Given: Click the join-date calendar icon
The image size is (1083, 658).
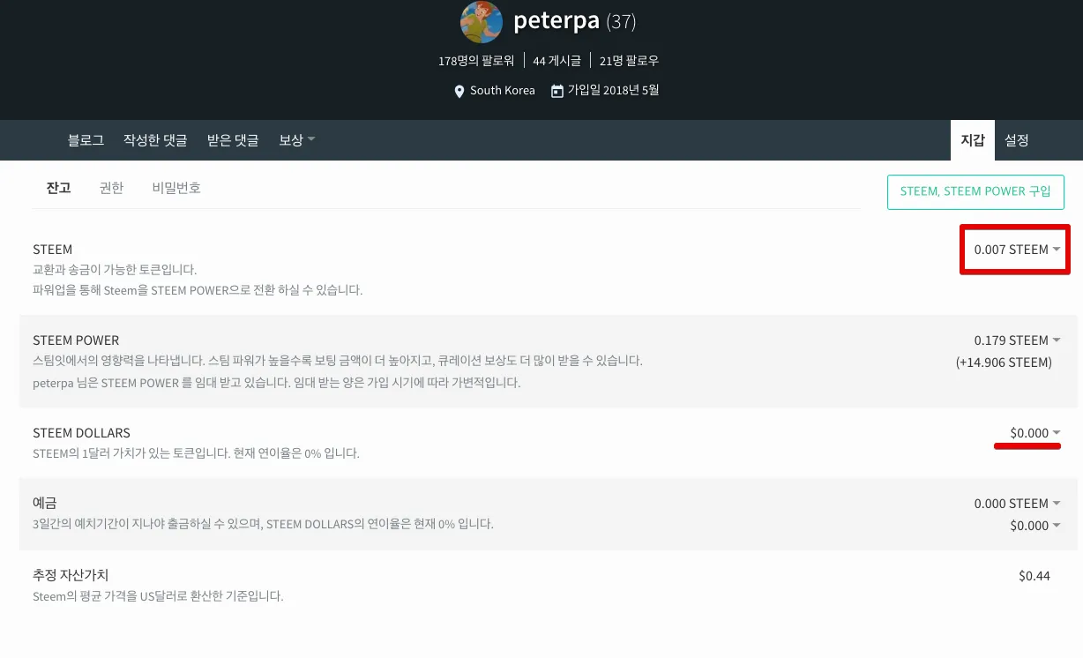Looking at the screenshot, I should point(557,91).
